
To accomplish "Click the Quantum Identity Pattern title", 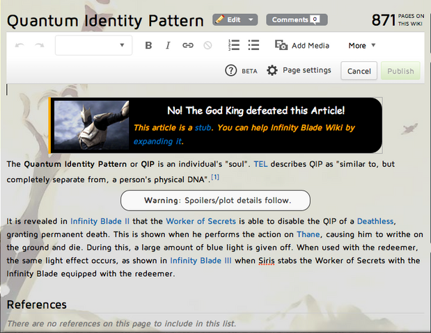I will tap(105, 21).
